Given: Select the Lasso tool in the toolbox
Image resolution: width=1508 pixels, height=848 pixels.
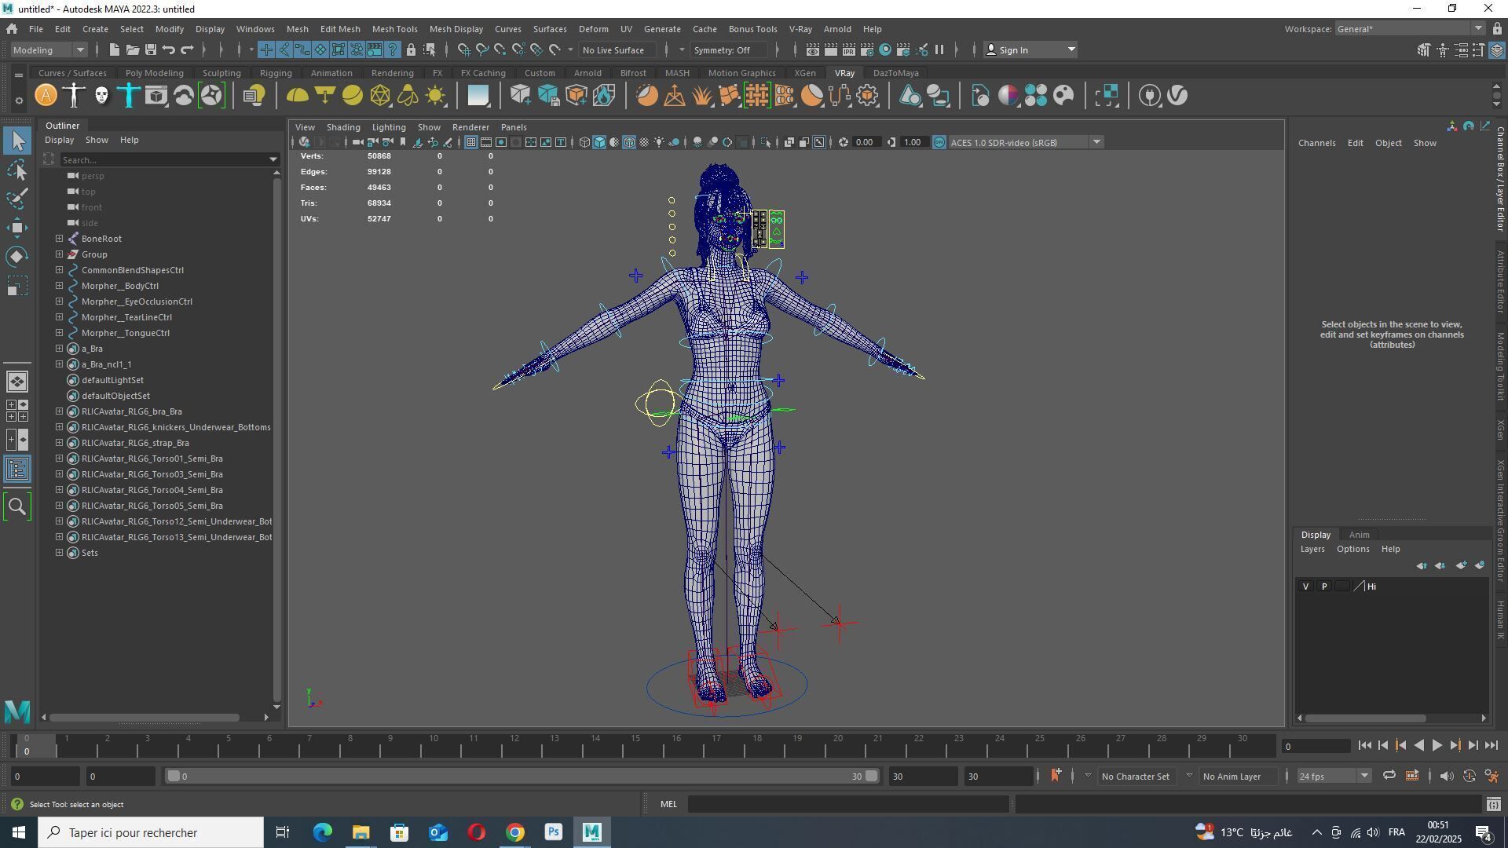Looking at the screenshot, I should point(17,170).
